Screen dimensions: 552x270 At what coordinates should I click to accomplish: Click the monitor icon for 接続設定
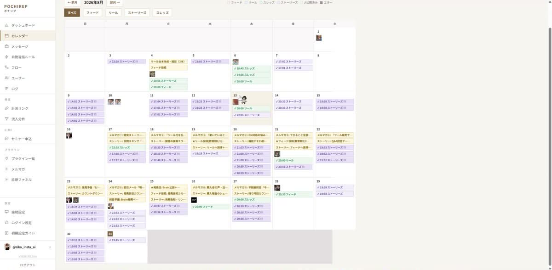click(x=6, y=212)
